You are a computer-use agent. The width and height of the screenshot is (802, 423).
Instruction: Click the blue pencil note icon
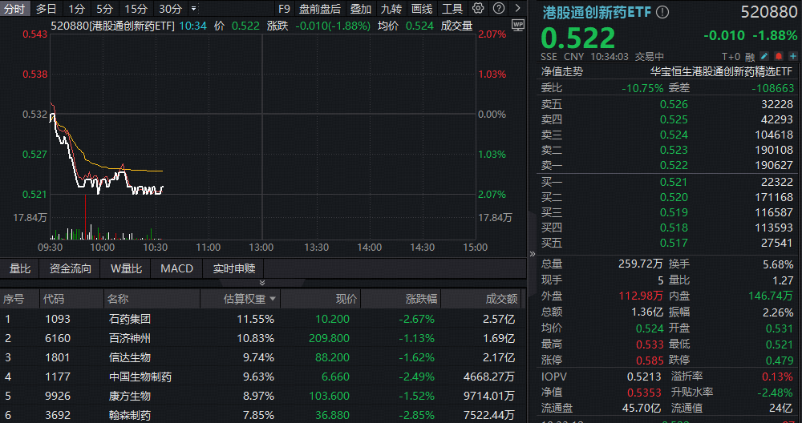(764, 56)
